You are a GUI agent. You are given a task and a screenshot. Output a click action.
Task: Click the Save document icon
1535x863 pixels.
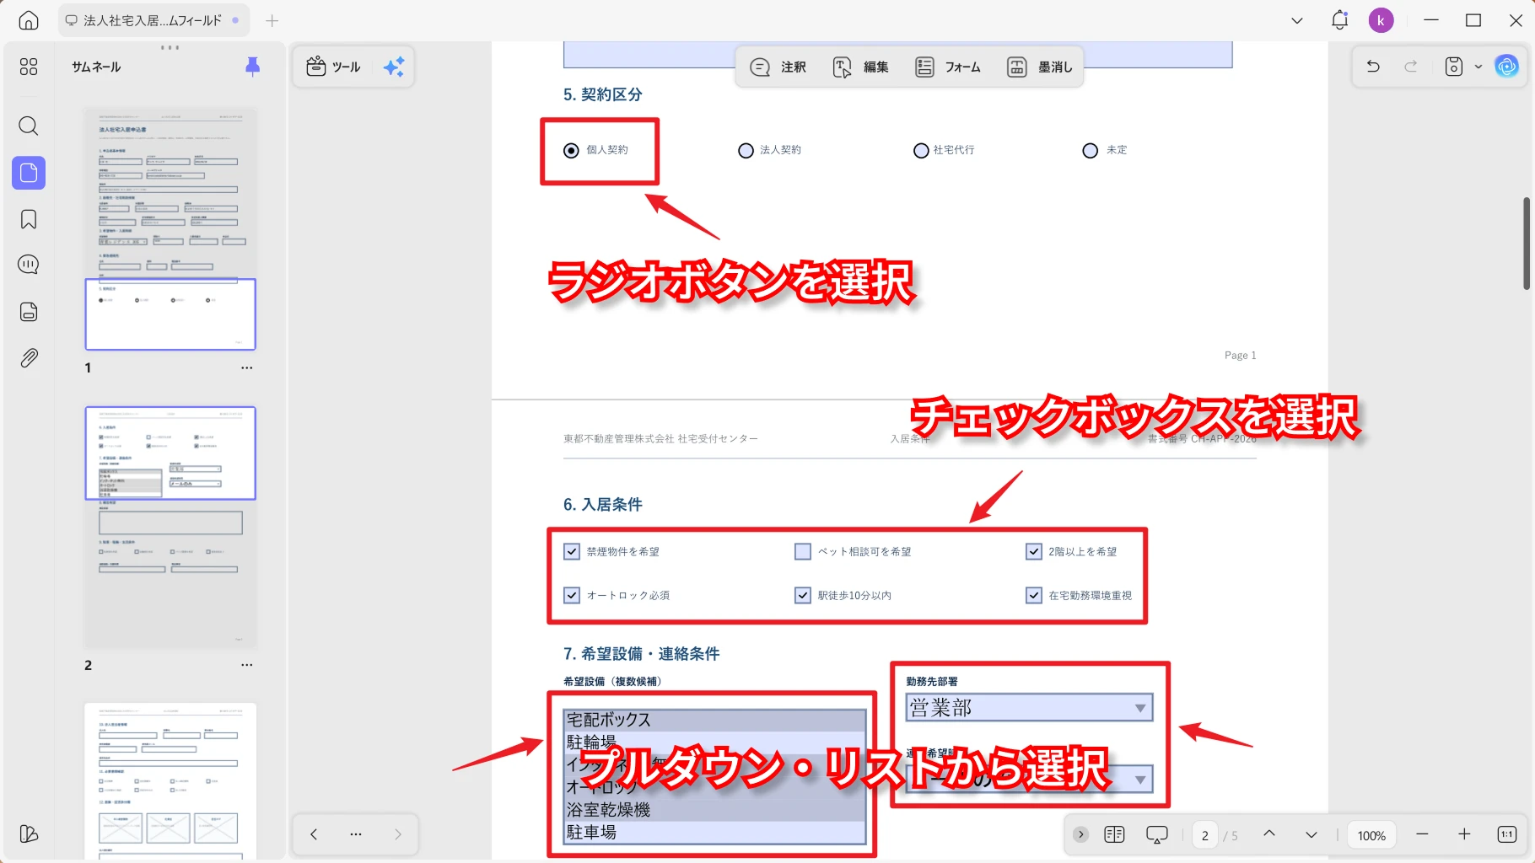pyautogui.click(x=1454, y=67)
